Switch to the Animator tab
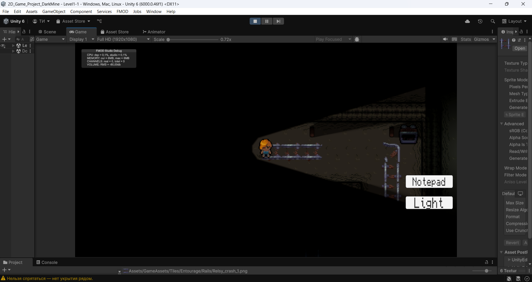 click(x=154, y=32)
